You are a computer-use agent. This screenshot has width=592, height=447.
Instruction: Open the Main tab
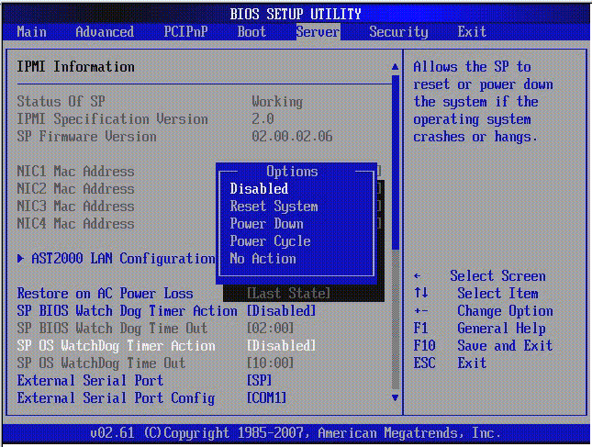(x=32, y=32)
